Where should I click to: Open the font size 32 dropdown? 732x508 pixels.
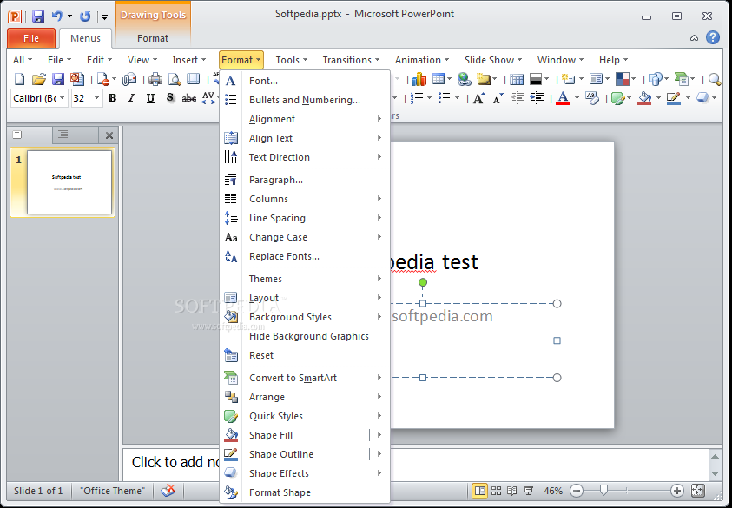coord(96,98)
